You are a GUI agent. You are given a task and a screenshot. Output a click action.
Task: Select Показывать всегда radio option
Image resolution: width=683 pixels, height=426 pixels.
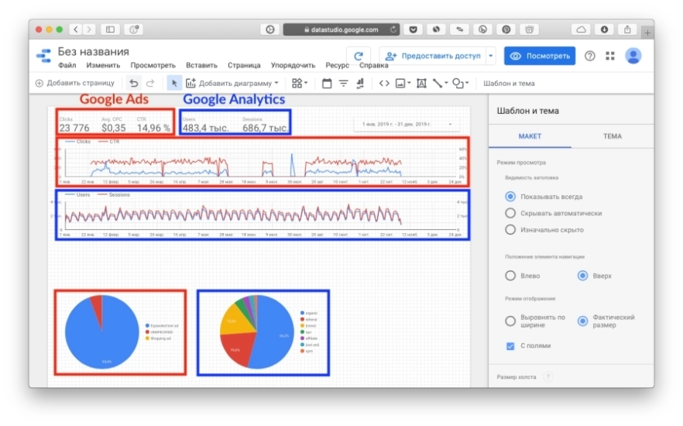(510, 197)
